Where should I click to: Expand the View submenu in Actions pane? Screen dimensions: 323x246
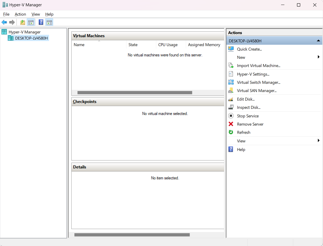coord(318,141)
